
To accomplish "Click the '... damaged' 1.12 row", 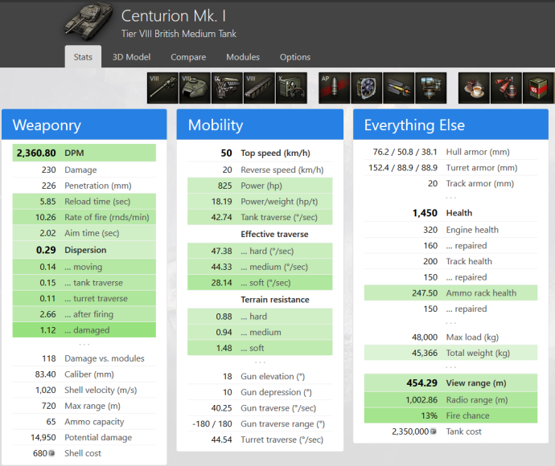I will point(84,330).
